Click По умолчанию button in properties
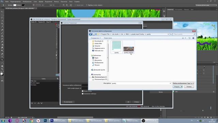 click(x=68, y=102)
